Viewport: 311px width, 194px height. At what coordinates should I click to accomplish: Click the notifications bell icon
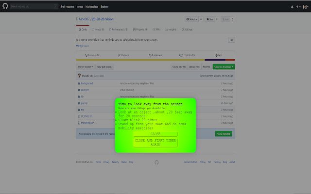tap(292, 7)
